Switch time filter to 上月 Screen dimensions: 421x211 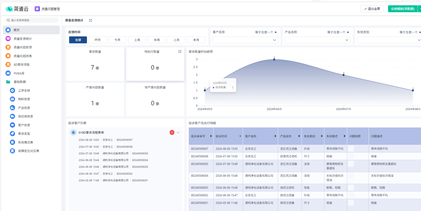176,40
